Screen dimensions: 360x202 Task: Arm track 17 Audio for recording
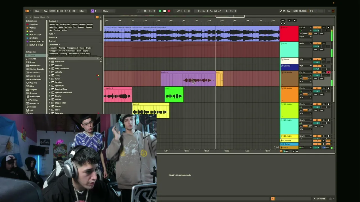pos(328,88)
